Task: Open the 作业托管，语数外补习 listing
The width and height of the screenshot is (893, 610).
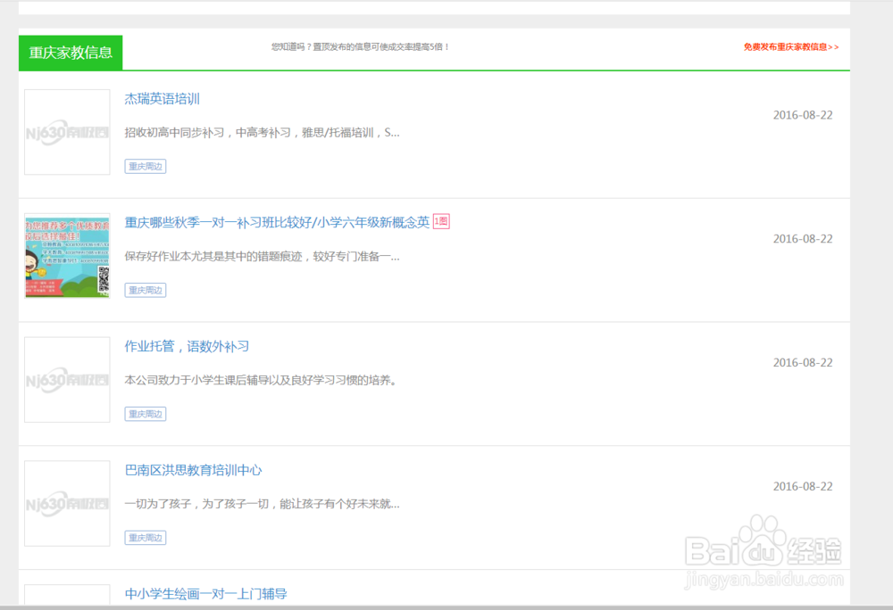Action: pos(185,346)
